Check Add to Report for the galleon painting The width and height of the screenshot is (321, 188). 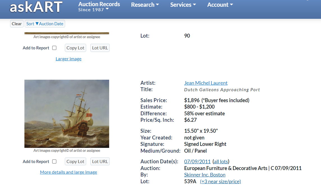click(54, 161)
